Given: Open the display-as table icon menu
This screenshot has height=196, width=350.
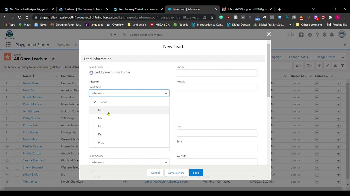Looking at the screenshot, I should pyautogui.click(x=309, y=66).
